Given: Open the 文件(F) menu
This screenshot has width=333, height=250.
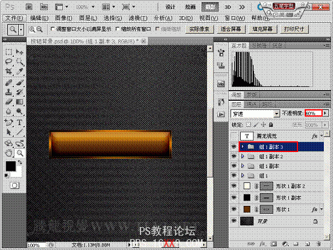Looking at the screenshot, I should point(14,18).
